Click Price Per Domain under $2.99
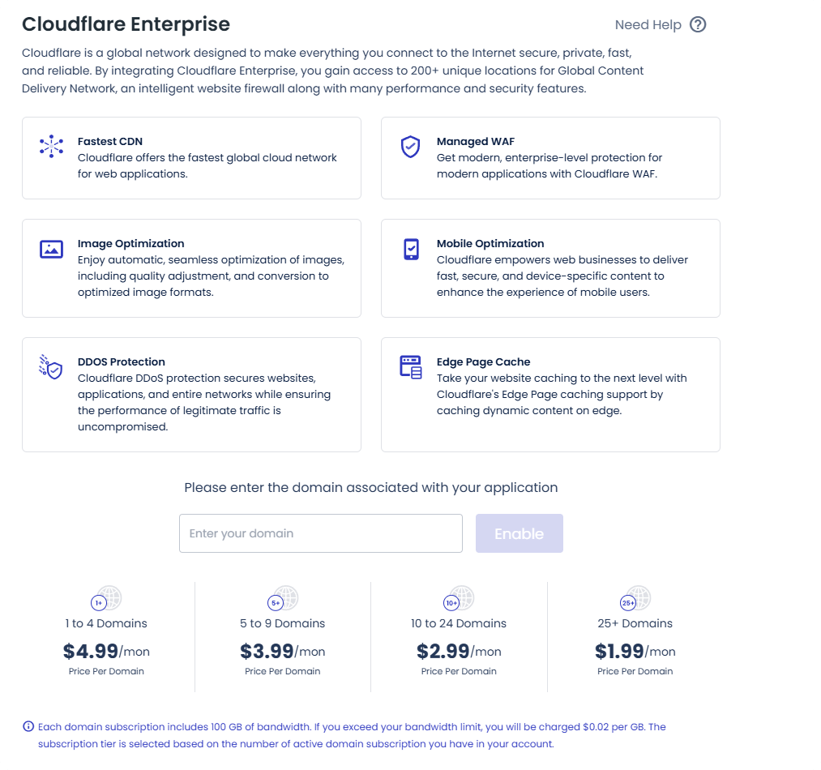This screenshot has height=770, width=821. 459,672
